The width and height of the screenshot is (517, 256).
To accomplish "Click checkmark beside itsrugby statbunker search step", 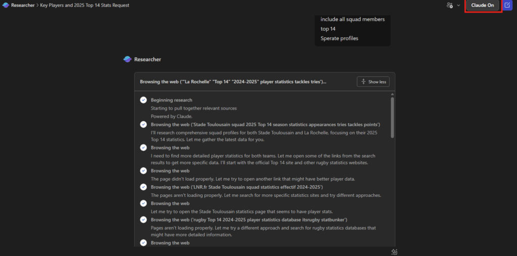I will tap(143, 220).
